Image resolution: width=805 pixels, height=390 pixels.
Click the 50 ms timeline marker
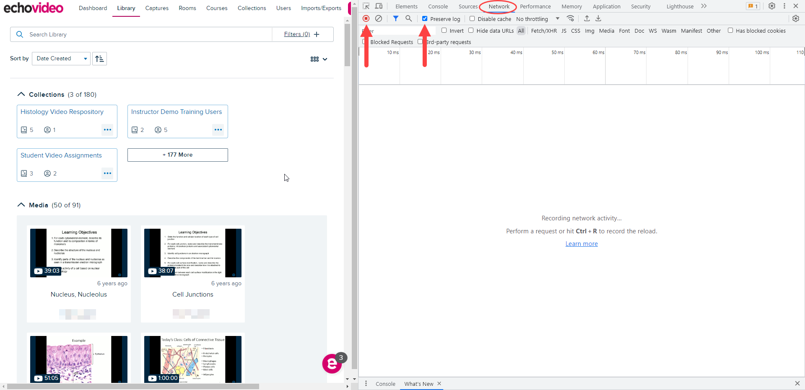coord(557,52)
